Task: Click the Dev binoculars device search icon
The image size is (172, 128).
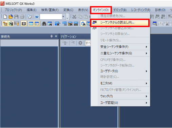Action: [x=57, y=24]
